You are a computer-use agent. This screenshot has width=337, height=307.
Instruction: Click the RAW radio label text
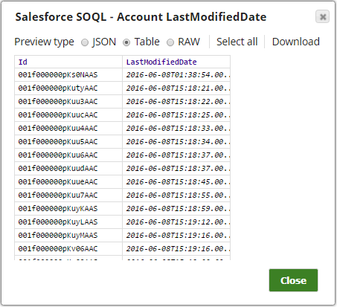(189, 42)
